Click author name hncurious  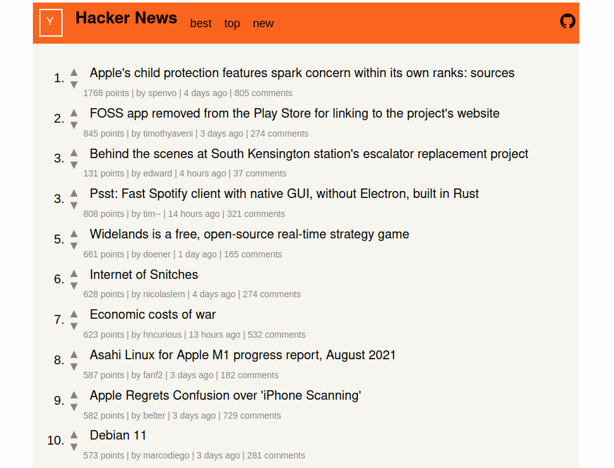[162, 335]
